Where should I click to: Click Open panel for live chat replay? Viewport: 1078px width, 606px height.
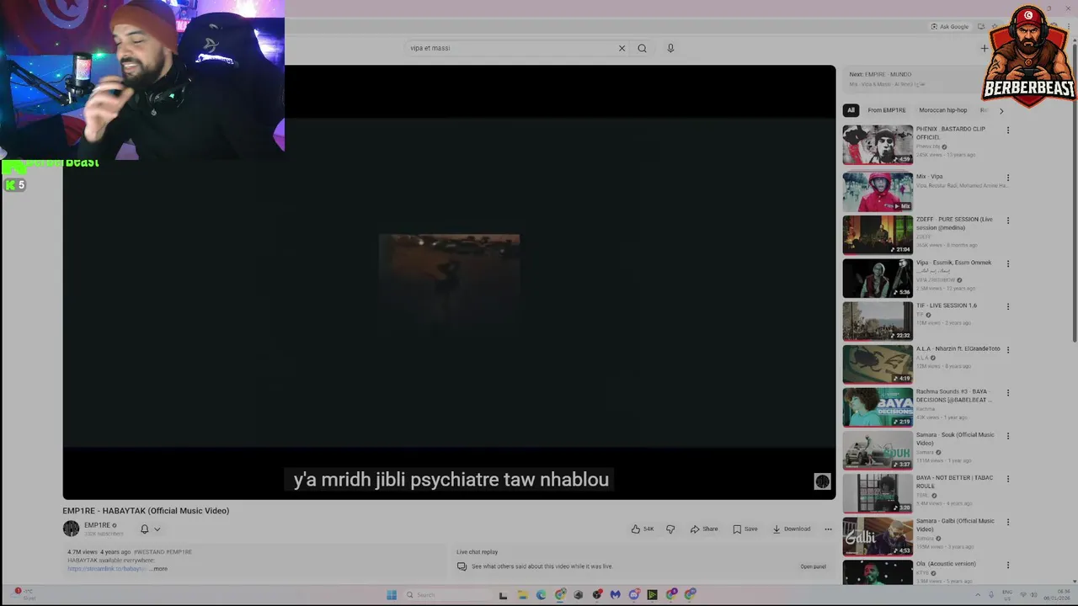[x=813, y=566]
